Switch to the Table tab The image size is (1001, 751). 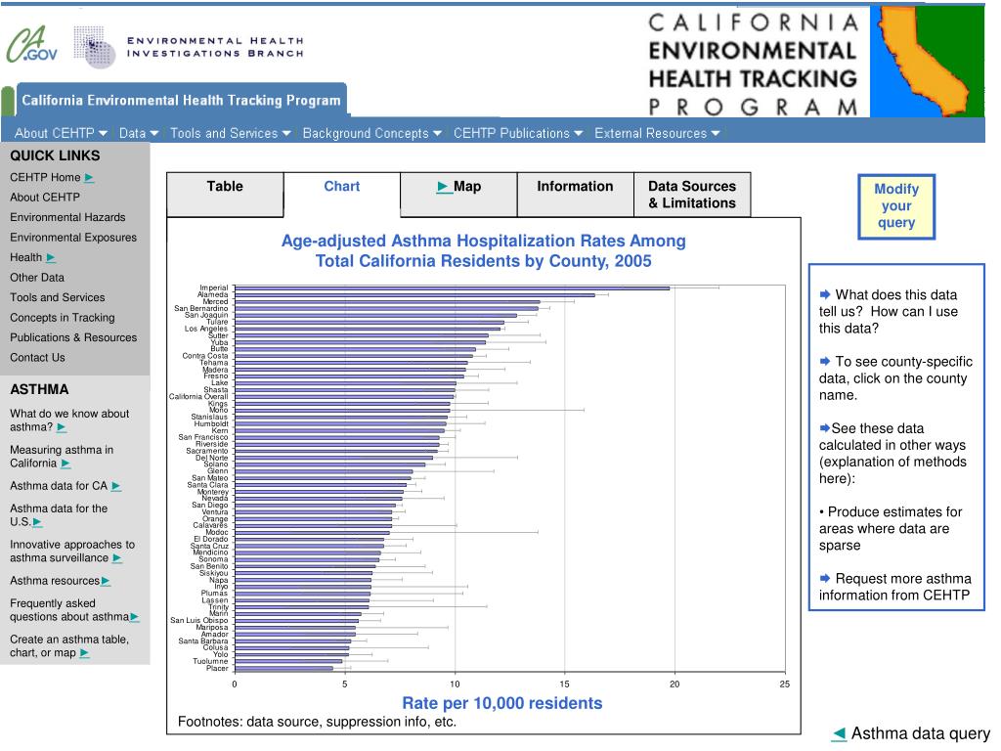coord(225,195)
